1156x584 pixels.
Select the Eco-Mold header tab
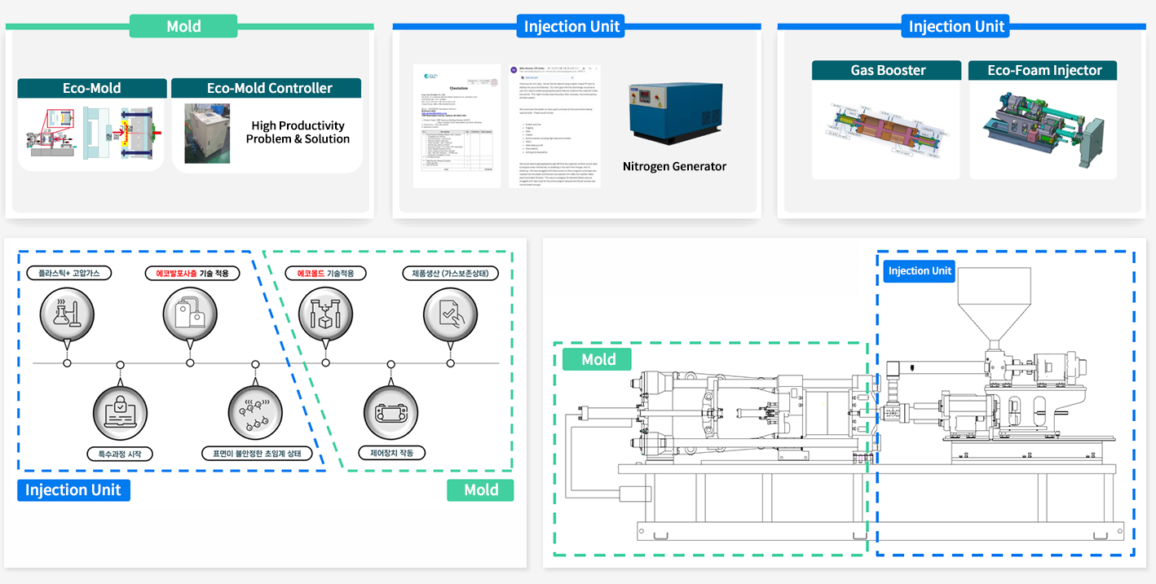[92, 88]
